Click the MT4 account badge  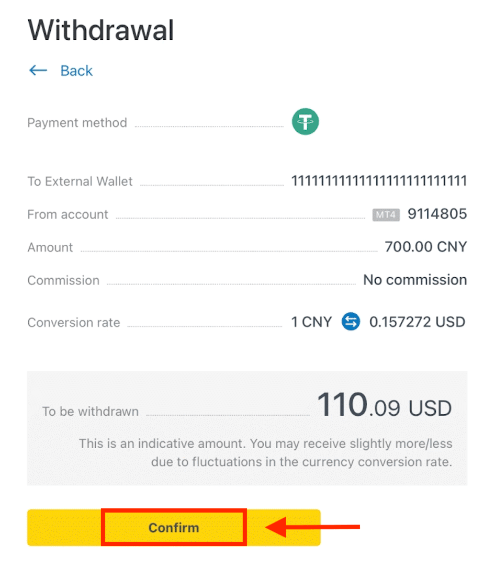pyautogui.click(x=386, y=214)
